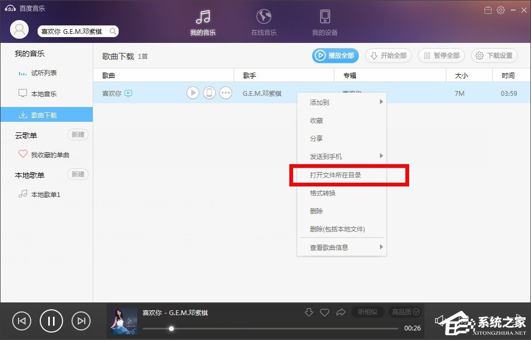Click the 播放全部 button
This screenshot has width=531, height=340.
coord(335,56)
